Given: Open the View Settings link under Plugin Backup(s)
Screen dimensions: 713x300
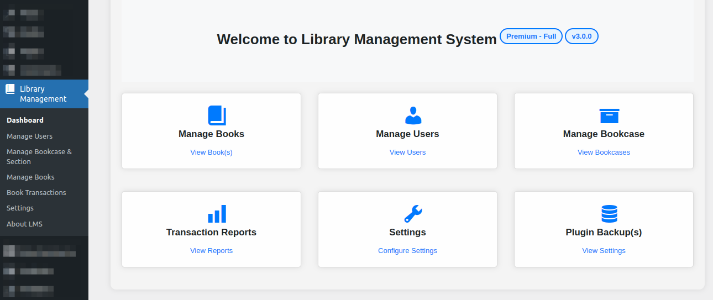Looking at the screenshot, I should [x=604, y=251].
